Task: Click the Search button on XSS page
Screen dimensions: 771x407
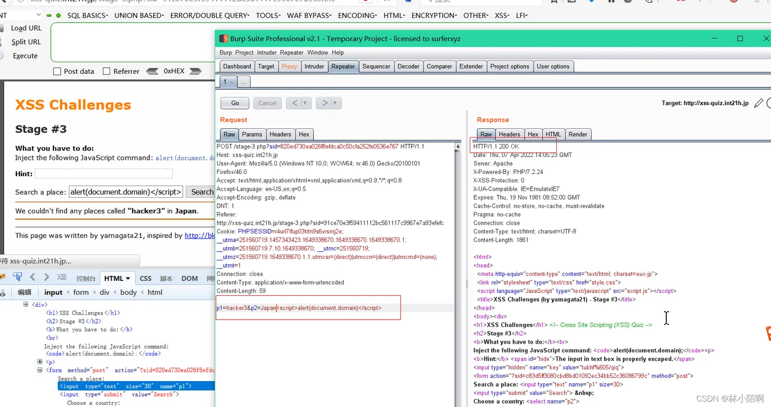Action: click(x=202, y=192)
